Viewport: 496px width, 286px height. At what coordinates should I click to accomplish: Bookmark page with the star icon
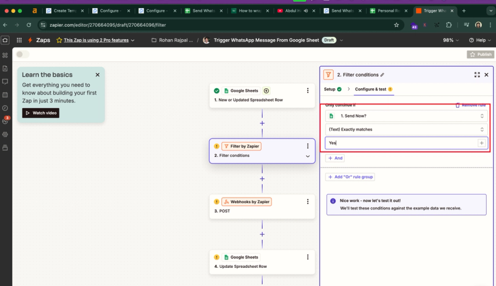[396, 25]
